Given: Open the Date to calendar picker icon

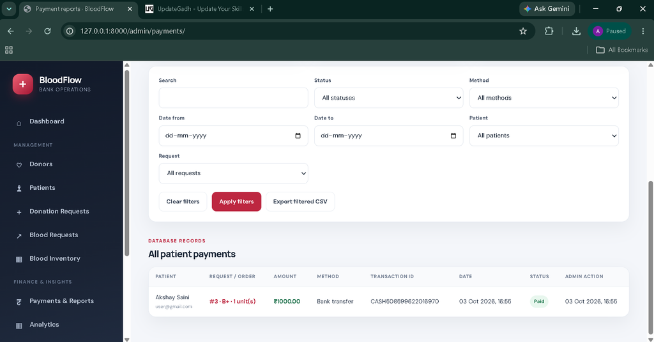Looking at the screenshot, I should (x=453, y=136).
